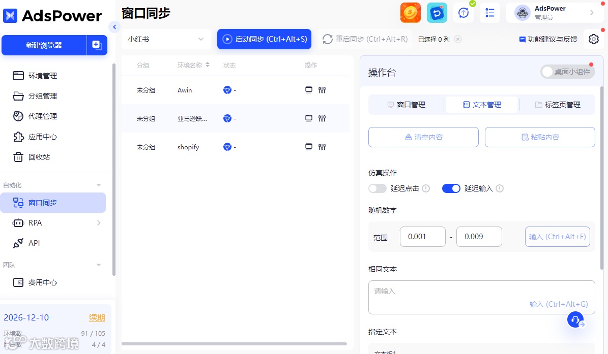Disable the 延迟输入 switch
The image size is (608, 354).
click(x=451, y=188)
